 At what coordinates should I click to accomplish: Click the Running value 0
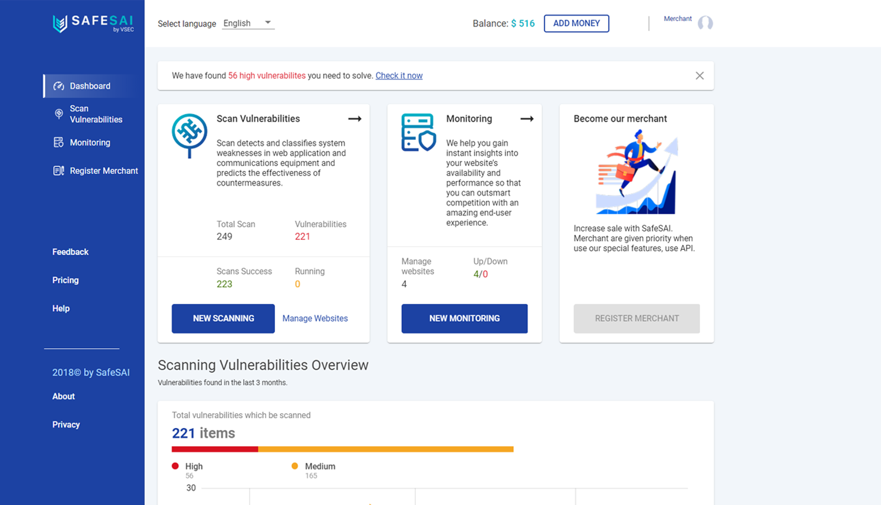click(x=297, y=284)
